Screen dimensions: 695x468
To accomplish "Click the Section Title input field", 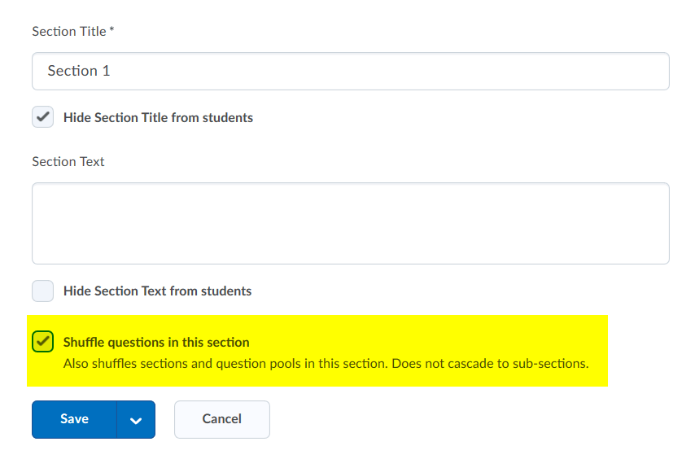I will coord(350,71).
